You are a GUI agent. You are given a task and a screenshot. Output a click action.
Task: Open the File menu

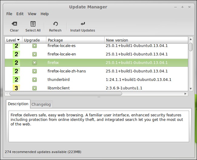[9, 14]
